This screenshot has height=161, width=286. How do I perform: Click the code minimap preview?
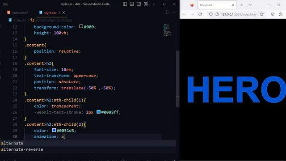pyautogui.click(x=168, y=30)
